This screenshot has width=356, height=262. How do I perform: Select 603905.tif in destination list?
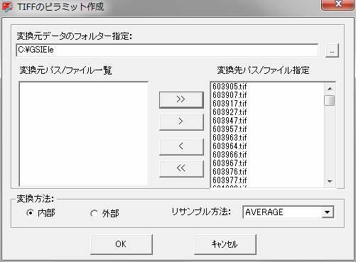pyautogui.click(x=230, y=87)
